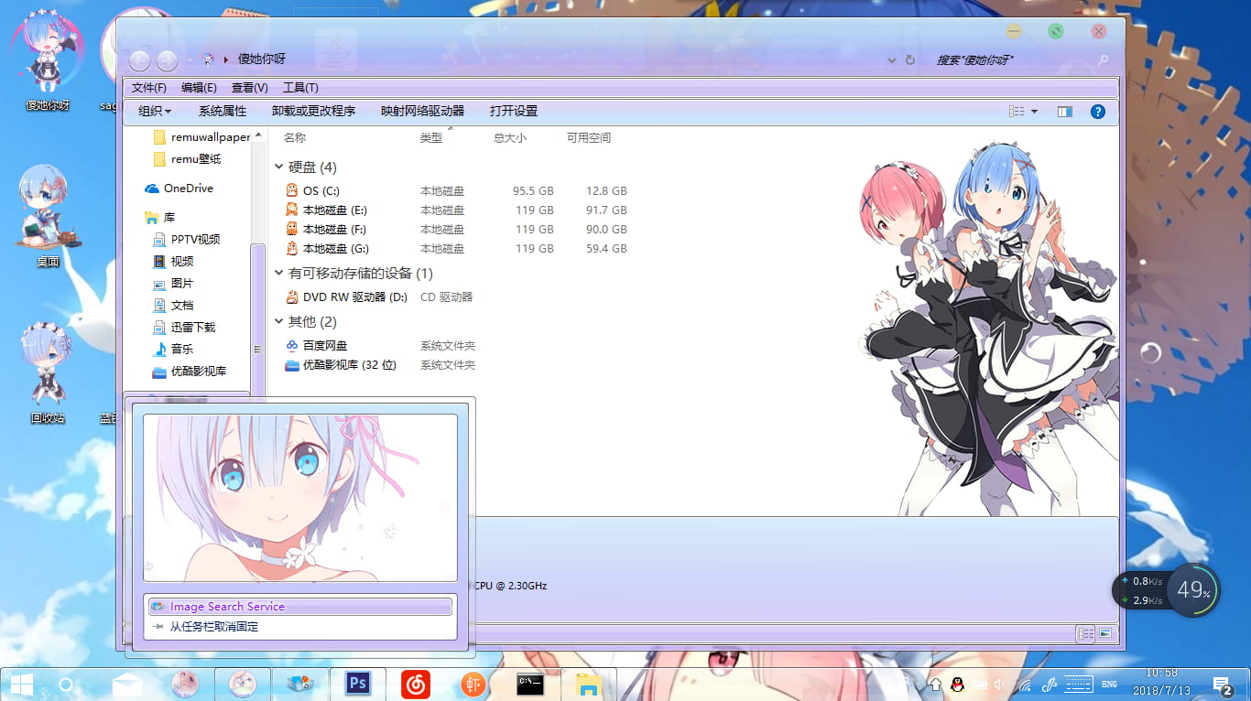Open the Mail app from the taskbar
The image size is (1251, 701).
click(x=127, y=683)
